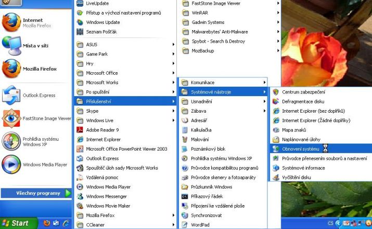Open Seznam Pošťák
The image size is (372, 229).
(125, 32)
